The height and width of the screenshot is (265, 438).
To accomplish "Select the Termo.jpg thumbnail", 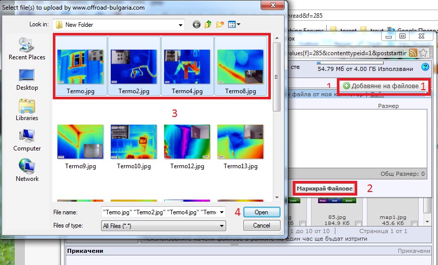I will click(x=80, y=66).
